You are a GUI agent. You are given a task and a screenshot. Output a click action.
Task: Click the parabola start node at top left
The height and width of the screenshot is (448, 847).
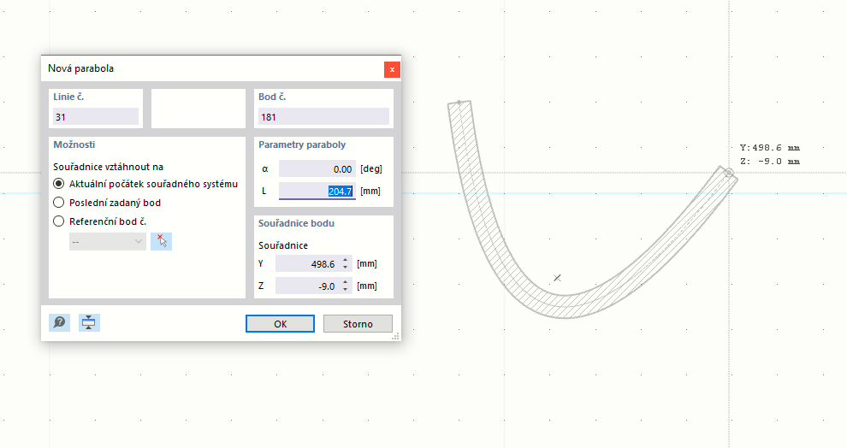[459, 102]
